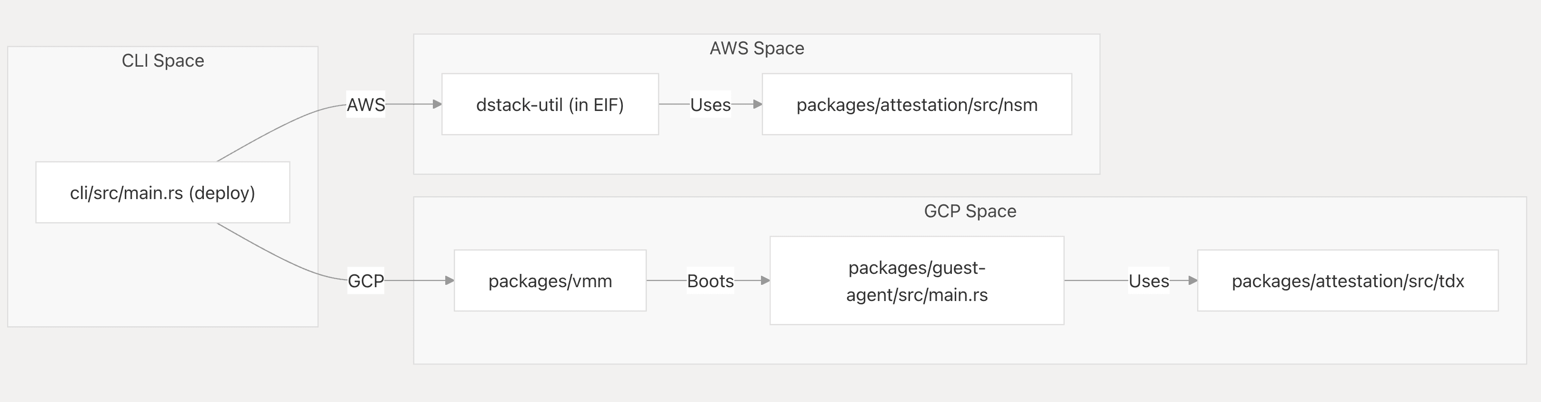
Task: Click the Uses label before the nsm node
Action: 710,105
